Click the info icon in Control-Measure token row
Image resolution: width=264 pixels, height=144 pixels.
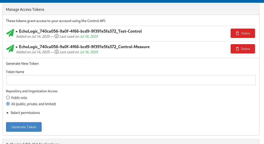pos(57,52)
